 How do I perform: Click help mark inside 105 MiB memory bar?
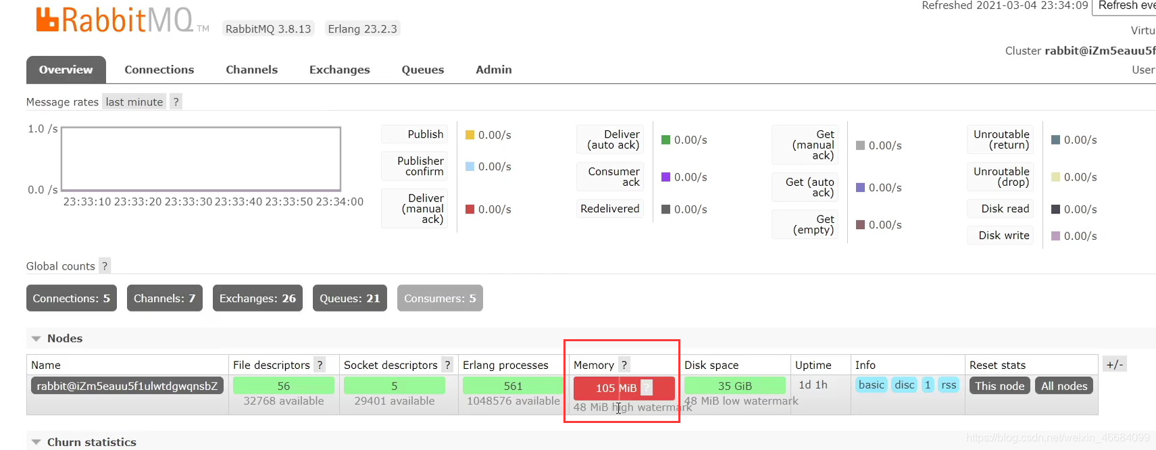tap(647, 388)
